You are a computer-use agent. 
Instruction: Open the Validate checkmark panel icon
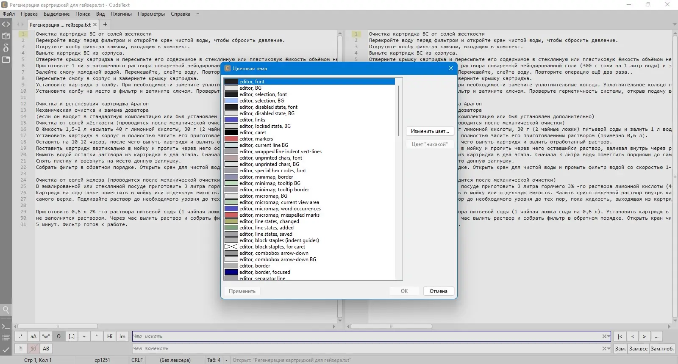(x=6, y=350)
